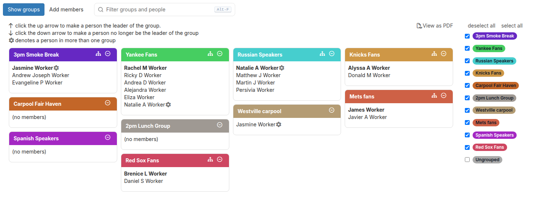The height and width of the screenshot is (202, 556).
Task: Focus the Filter groups and people field
Action: click(x=165, y=10)
